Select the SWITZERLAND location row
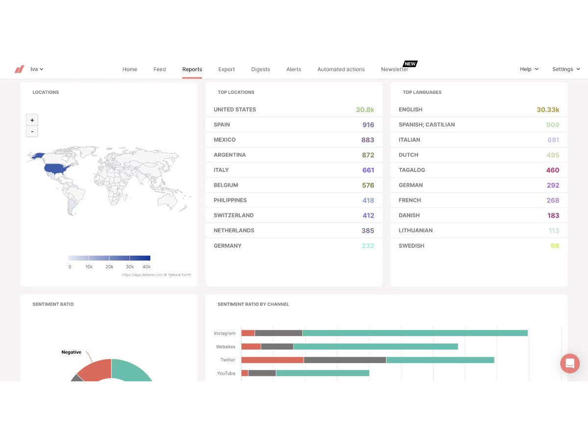588x441 pixels. point(294,215)
